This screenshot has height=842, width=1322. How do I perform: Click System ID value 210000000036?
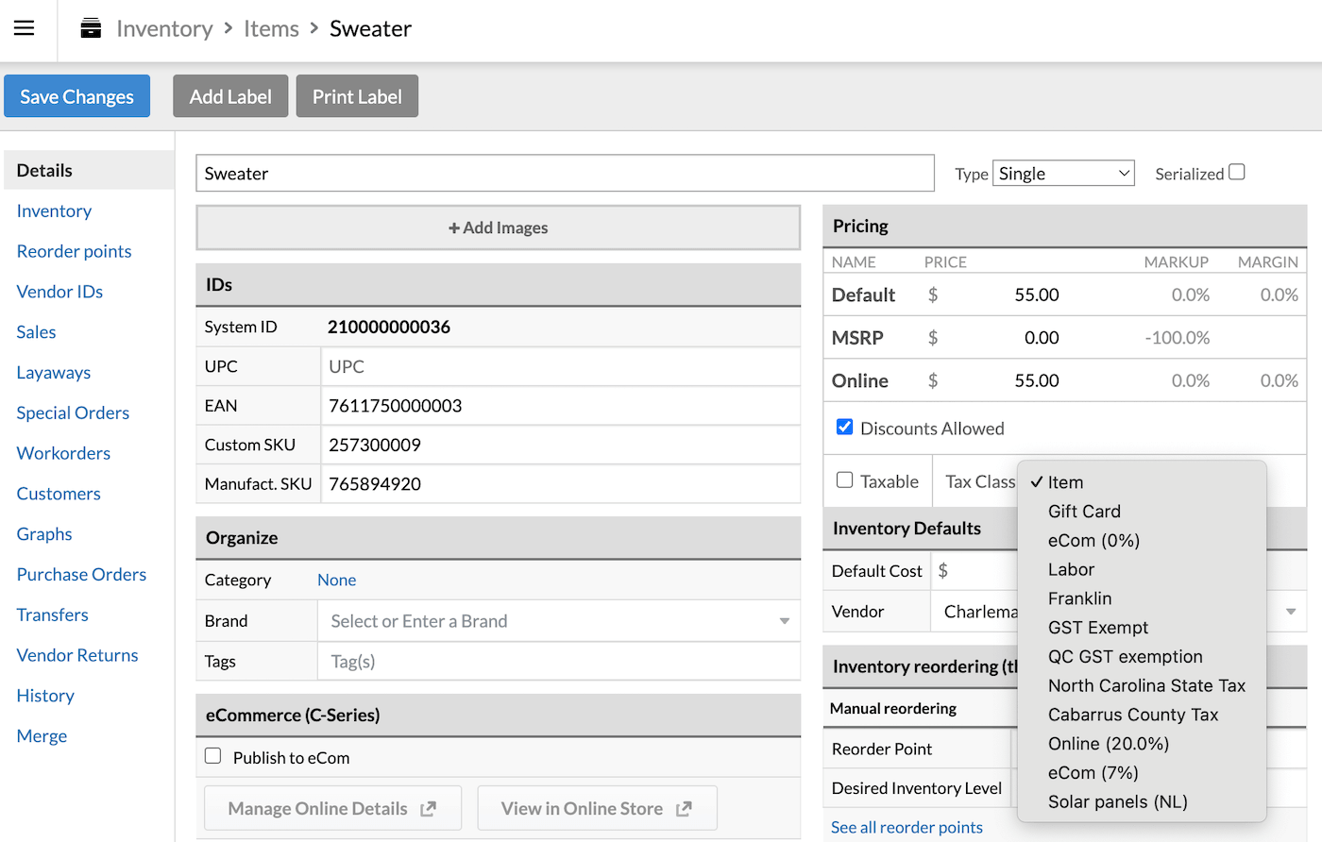(389, 328)
